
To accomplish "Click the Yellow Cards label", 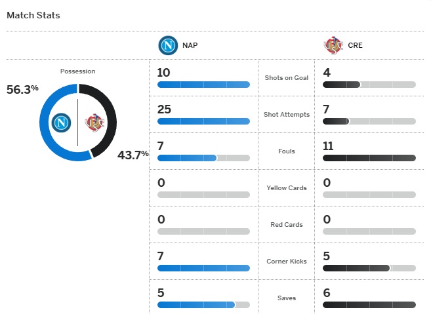I will 286,188.
